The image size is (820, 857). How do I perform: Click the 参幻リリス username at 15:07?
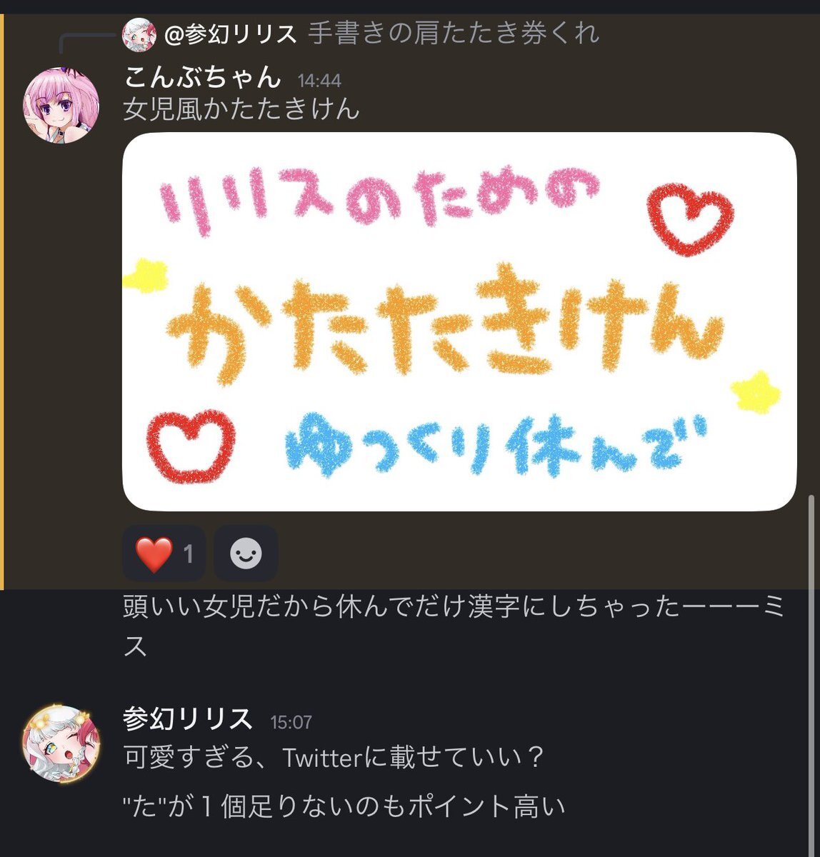pyautogui.click(x=188, y=718)
